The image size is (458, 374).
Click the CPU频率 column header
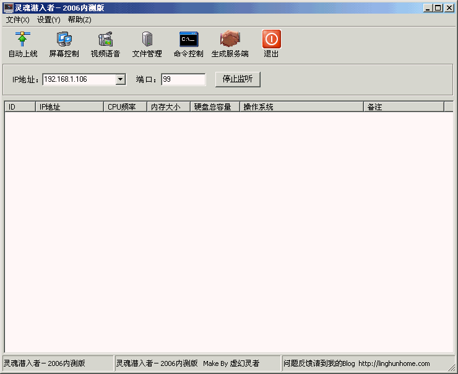pyautogui.click(x=125, y=107)
